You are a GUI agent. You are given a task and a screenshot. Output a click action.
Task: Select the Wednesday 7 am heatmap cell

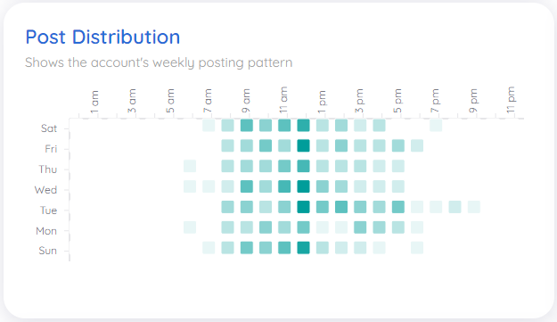[x=209, y=186]
